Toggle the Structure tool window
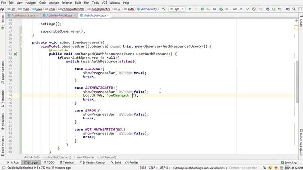303x170 pixels. click(2, 99)
